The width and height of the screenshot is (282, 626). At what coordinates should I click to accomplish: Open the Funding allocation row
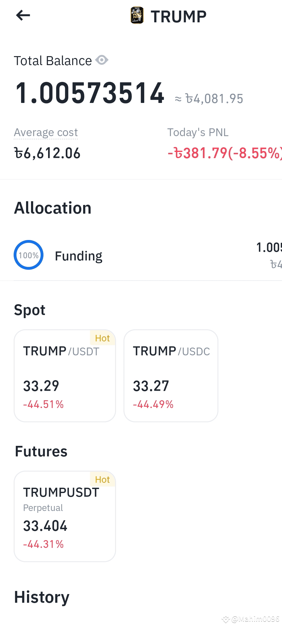click(148, 255)
